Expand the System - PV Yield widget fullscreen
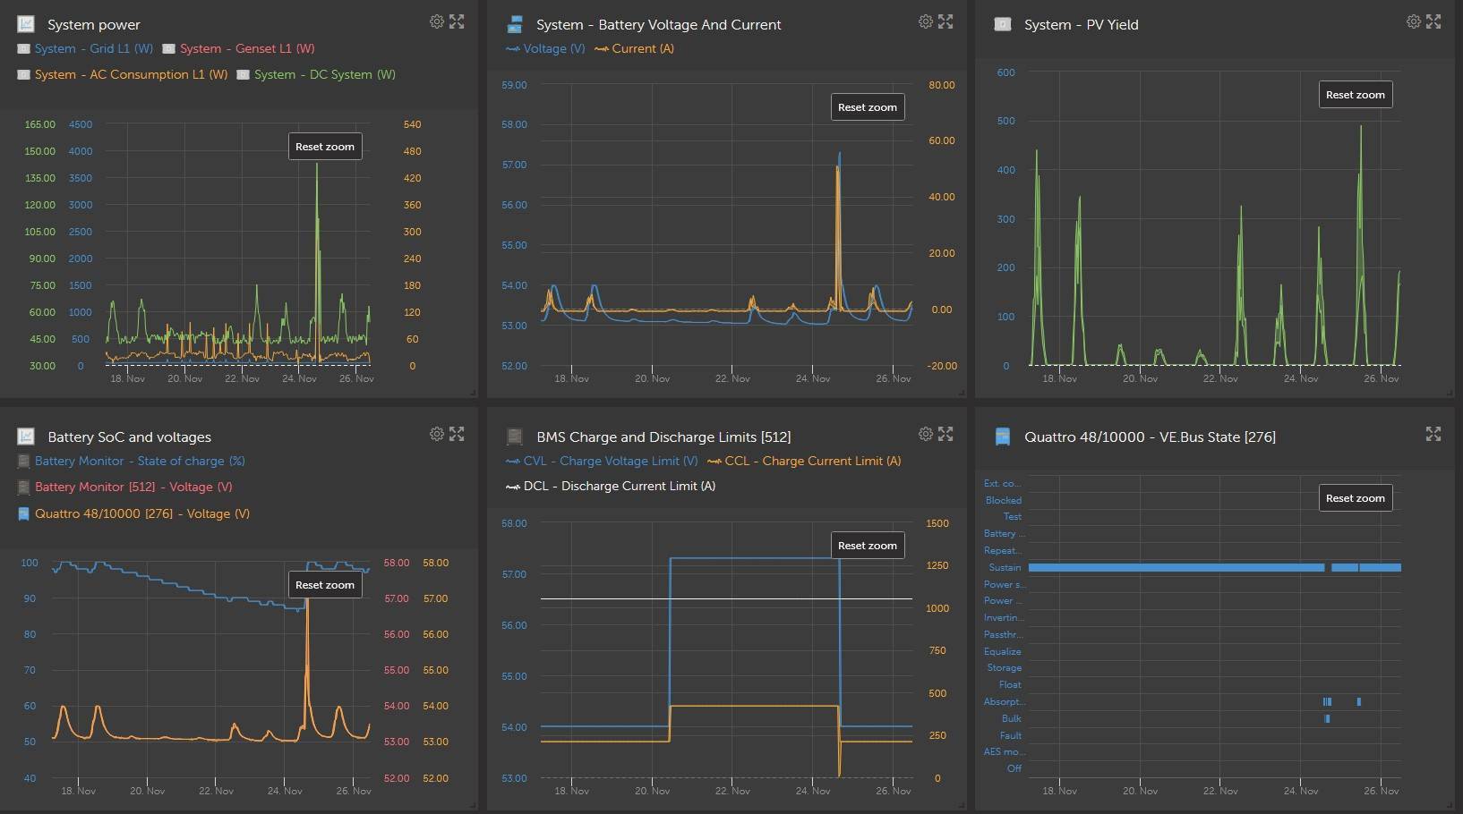Screen dimensions: 1463x814 (1433, 21)
